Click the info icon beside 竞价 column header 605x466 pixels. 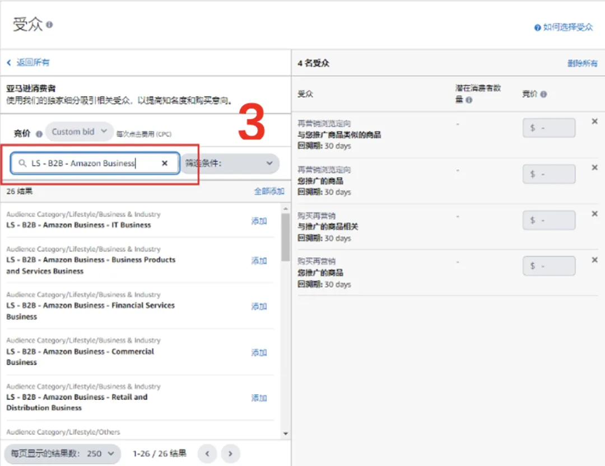point(543,95)
